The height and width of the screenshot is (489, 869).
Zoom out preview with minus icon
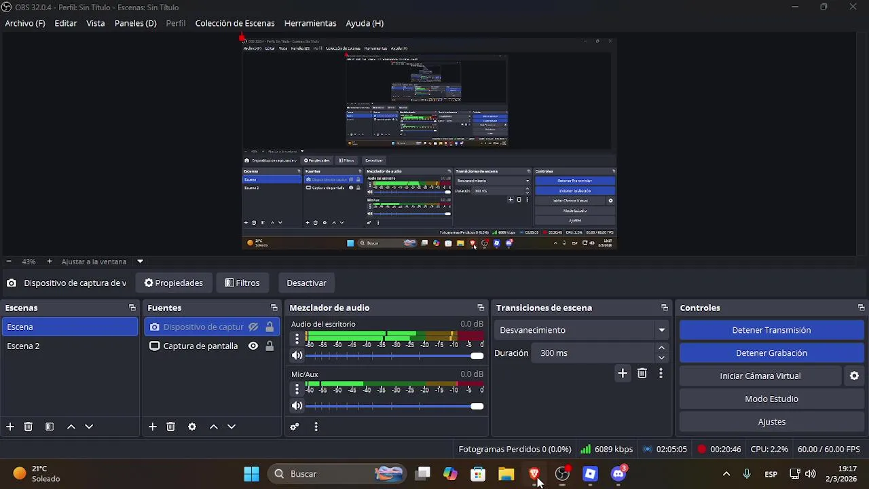pos(9,261)
